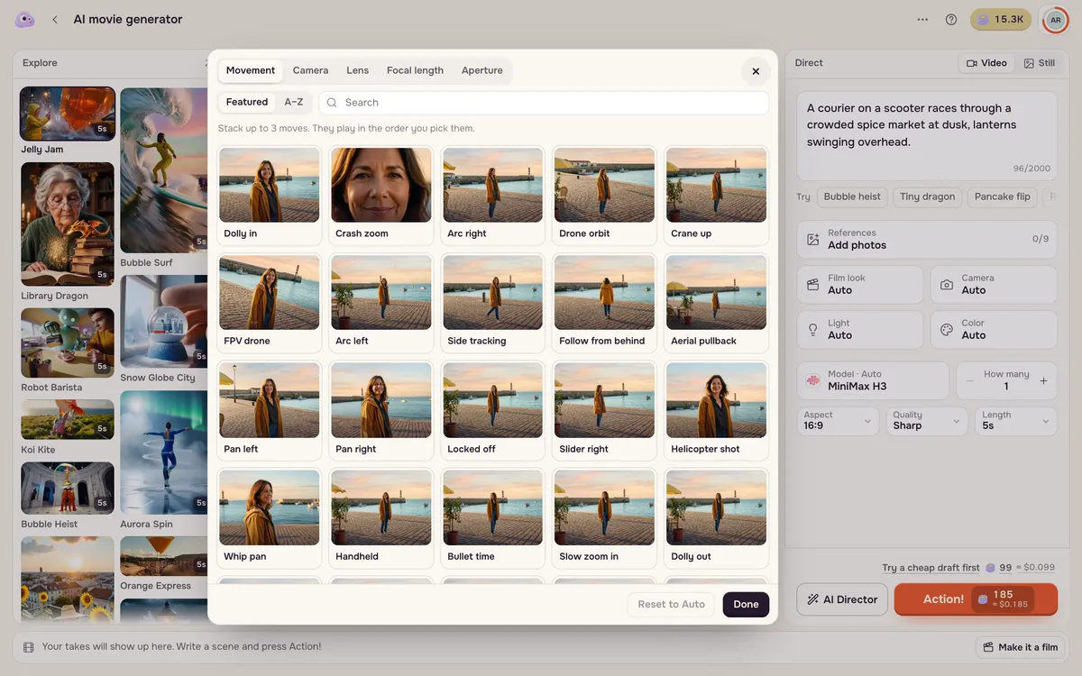
Task: Try the Tiny dragon suggestion chip
Action: (x=927, y=196)
